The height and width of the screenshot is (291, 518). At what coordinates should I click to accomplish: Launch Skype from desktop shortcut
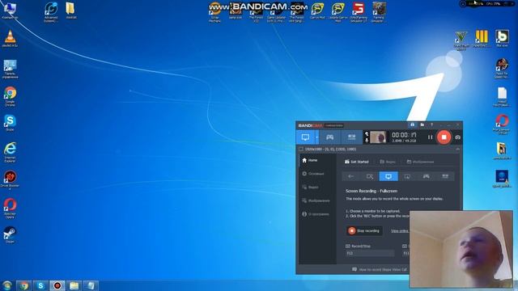click(10, 123)
